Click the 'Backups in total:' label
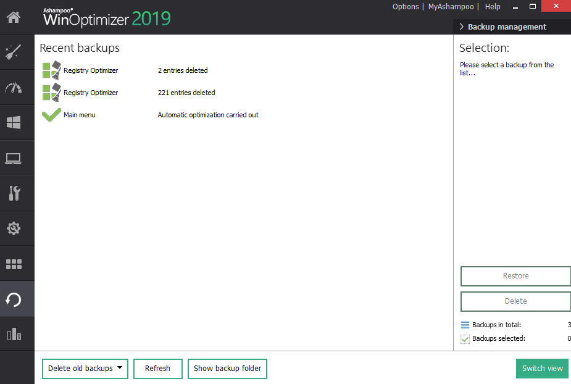Screen dimensions: 571x384 (x=497, y=325)
